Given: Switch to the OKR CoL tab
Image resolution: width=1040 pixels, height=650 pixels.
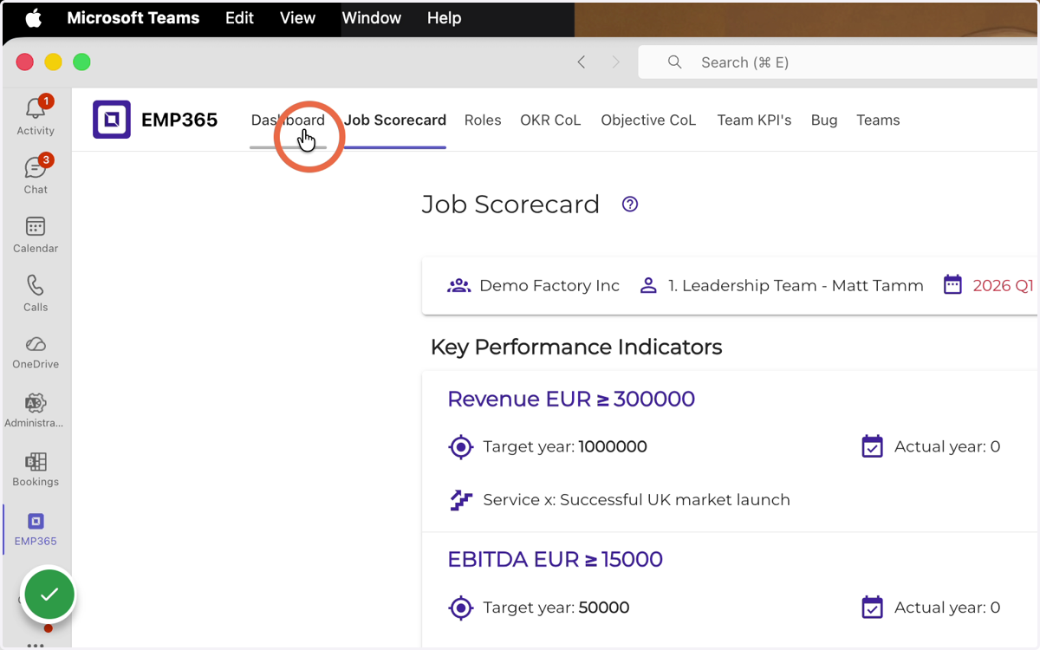Looking at the screenshot, I should pyautogui.click(x=550, y=120).
